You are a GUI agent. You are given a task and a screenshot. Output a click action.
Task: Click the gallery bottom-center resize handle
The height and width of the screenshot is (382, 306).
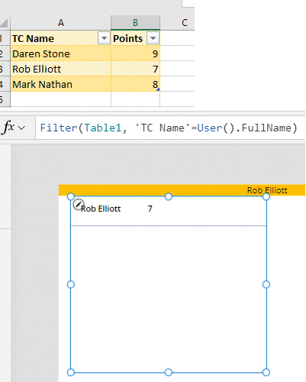click(x=169, y=372)
